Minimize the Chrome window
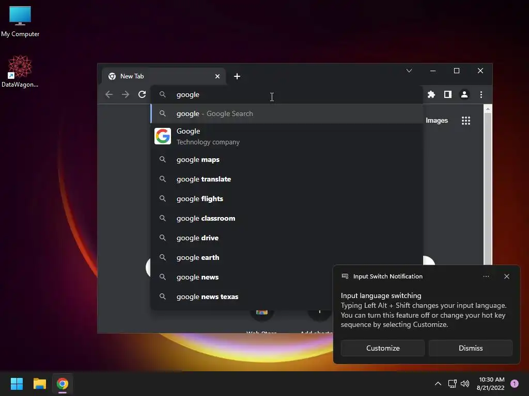Viewport: 529px width, 396px height. 433,71
